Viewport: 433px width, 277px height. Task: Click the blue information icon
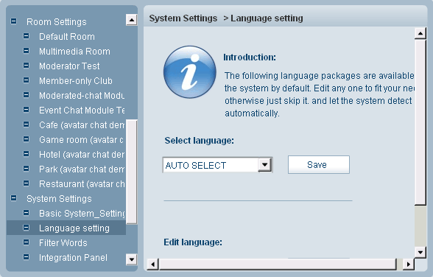190,72
